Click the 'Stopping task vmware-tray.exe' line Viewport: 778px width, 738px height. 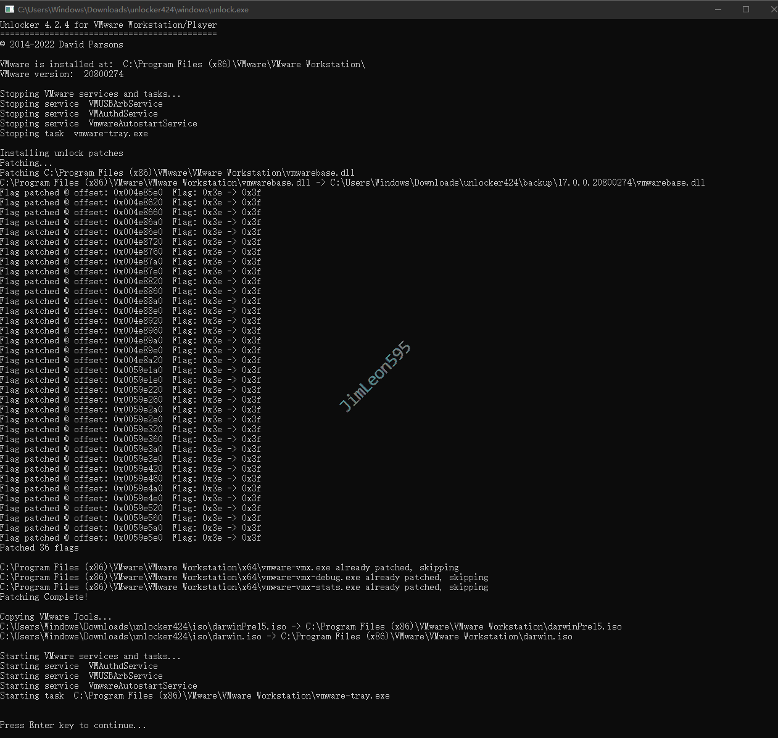(74, 134)
